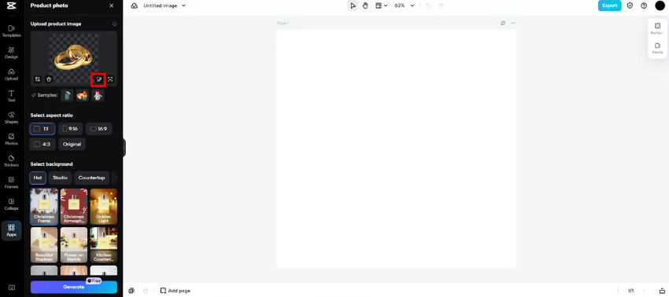669x297 pixels.
Task: Click the redo arrow
Action: pyautogui.click(x=441, y=6)
